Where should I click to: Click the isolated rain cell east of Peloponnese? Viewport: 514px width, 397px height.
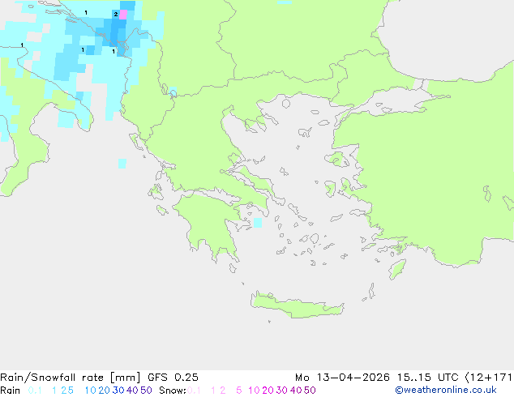(258, 223)
